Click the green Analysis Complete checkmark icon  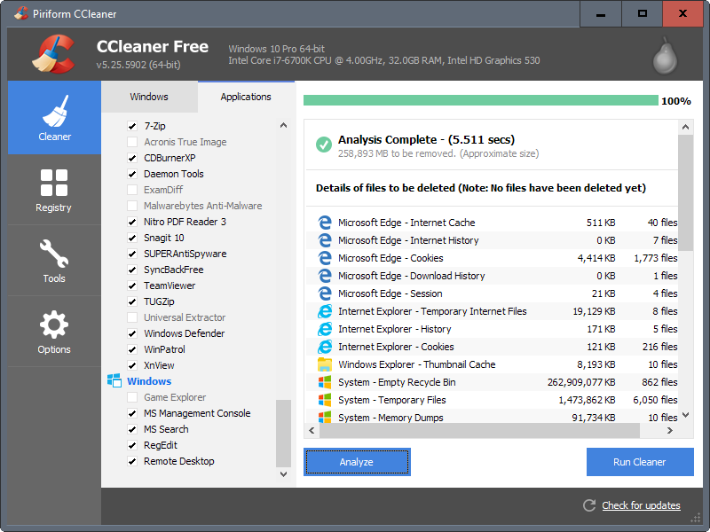click(323, 145)
